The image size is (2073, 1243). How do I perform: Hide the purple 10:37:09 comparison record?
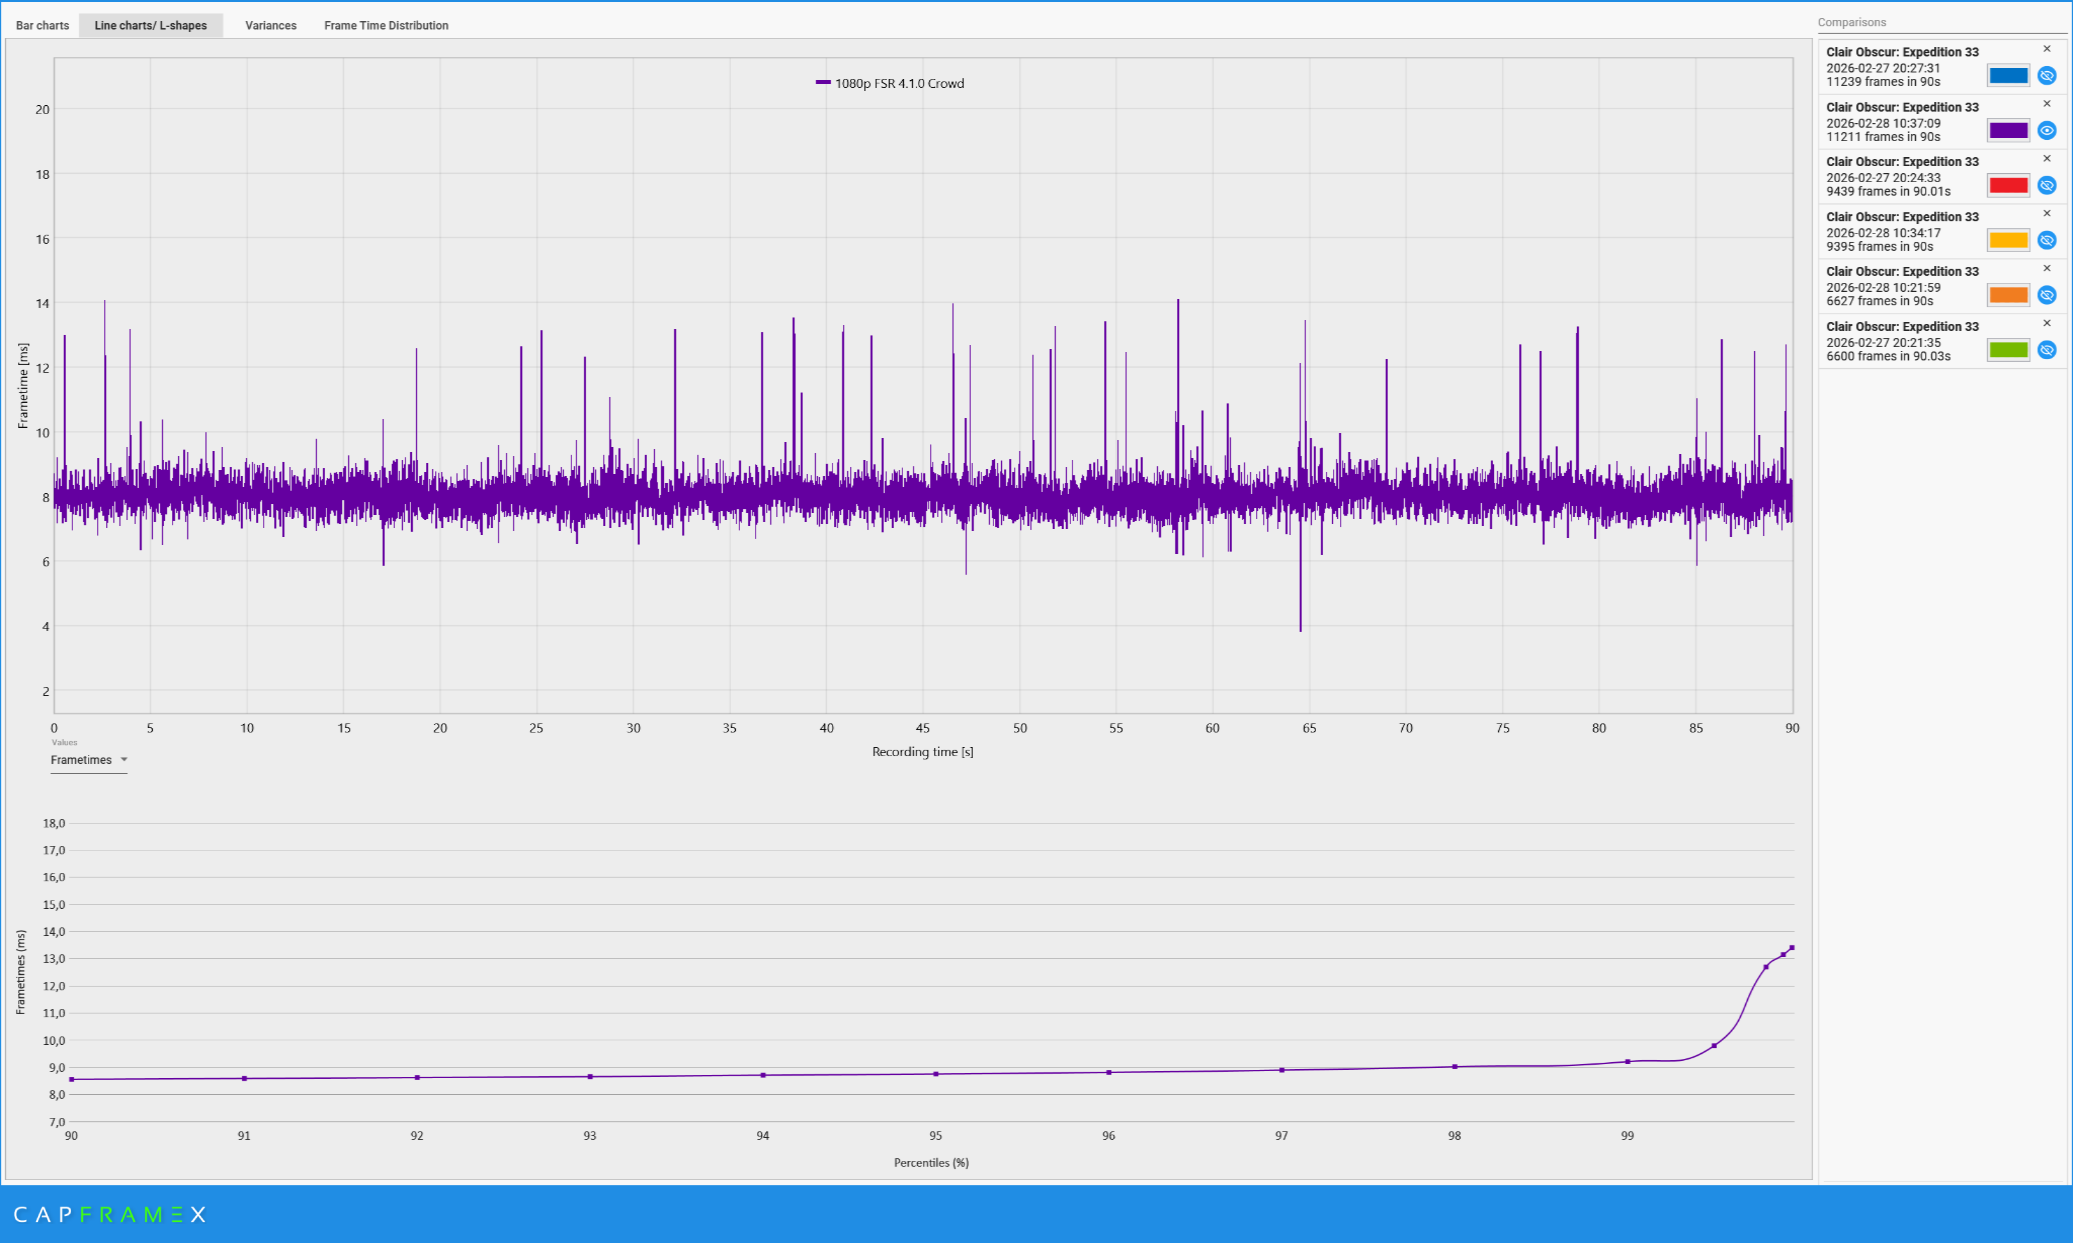coord(2047,131)
